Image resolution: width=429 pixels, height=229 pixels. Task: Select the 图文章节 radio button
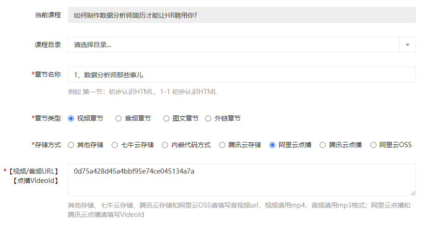(166, 119)
